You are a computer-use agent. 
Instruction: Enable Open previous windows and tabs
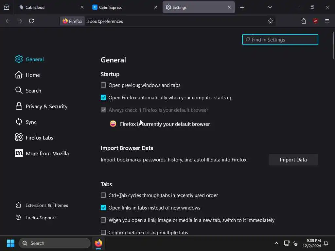pyautogui.click(x=103, y=85)
